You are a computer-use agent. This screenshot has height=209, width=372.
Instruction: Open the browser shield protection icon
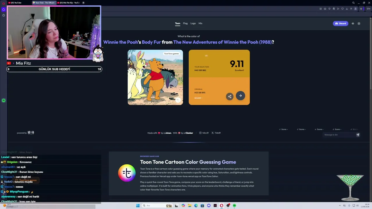tap(329, 9)
